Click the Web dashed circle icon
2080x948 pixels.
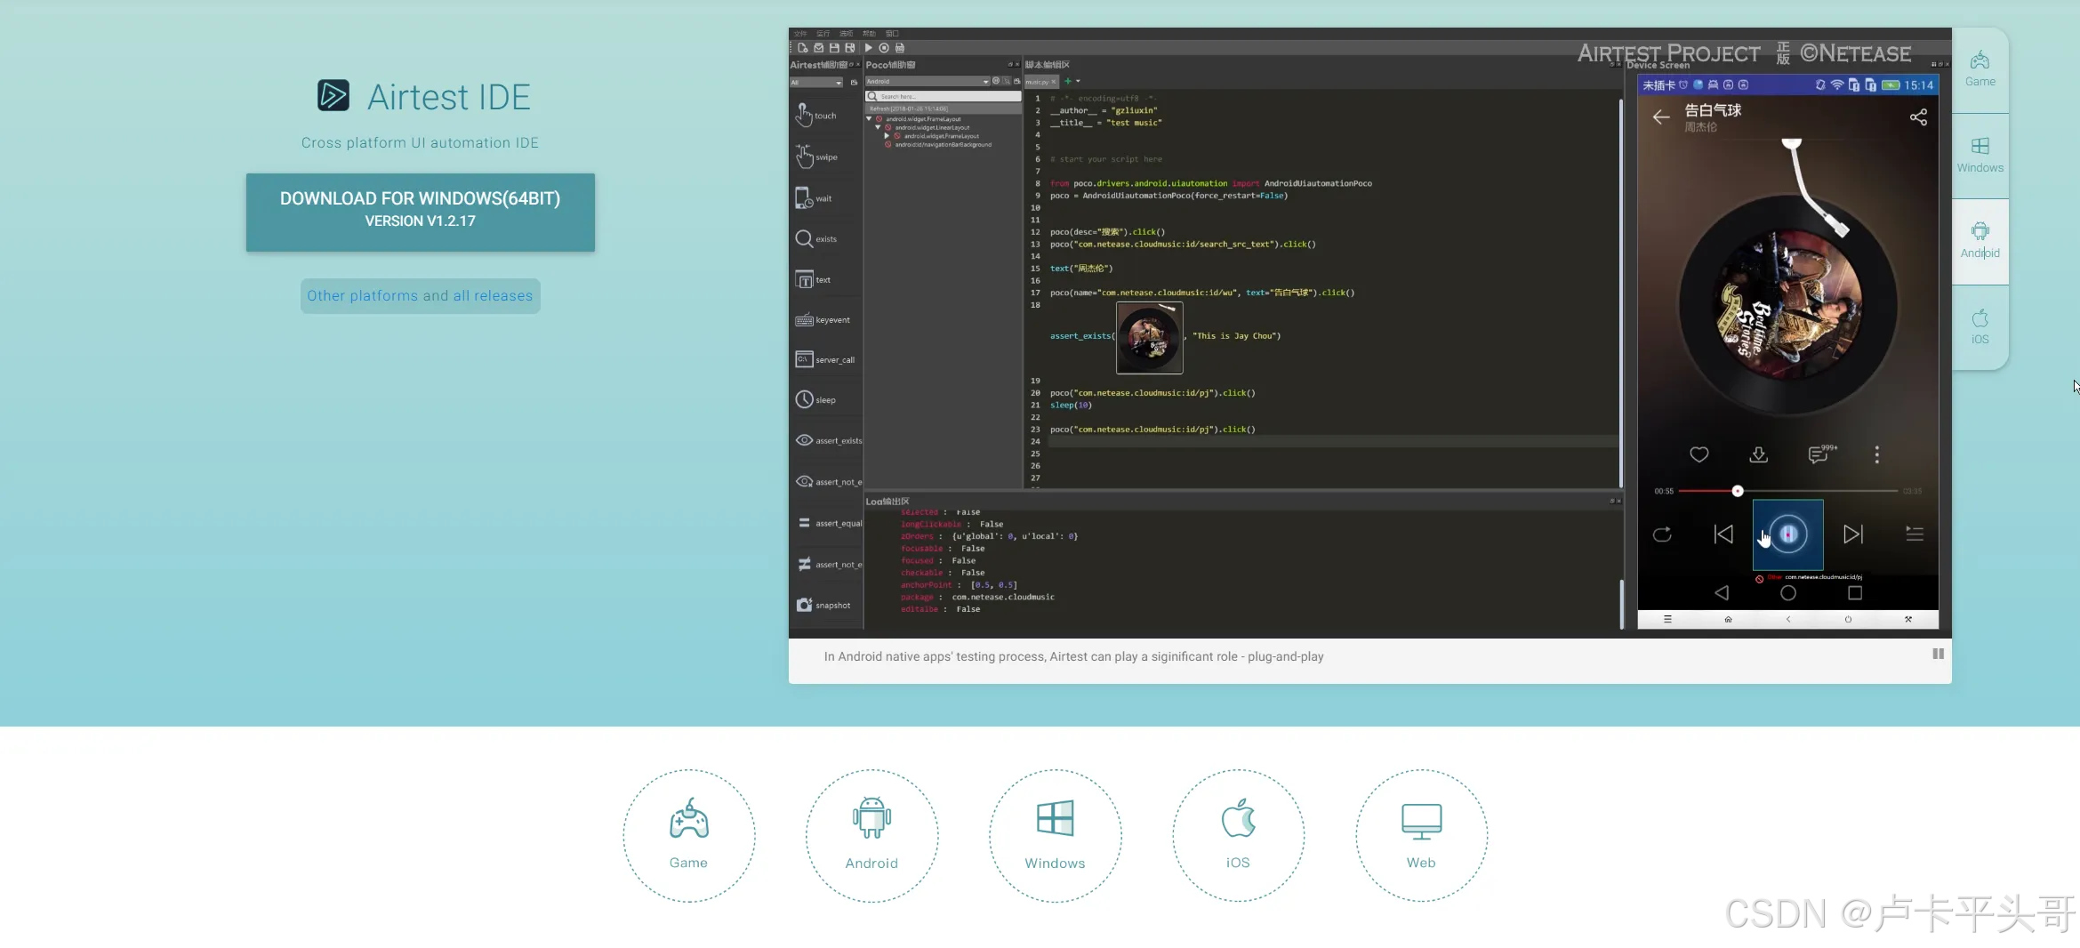tap(1421, 836)
